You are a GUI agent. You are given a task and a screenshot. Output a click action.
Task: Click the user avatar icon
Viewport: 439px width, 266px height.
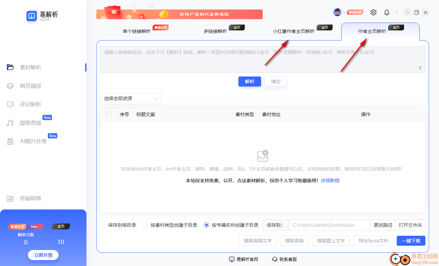pos(337,12)
